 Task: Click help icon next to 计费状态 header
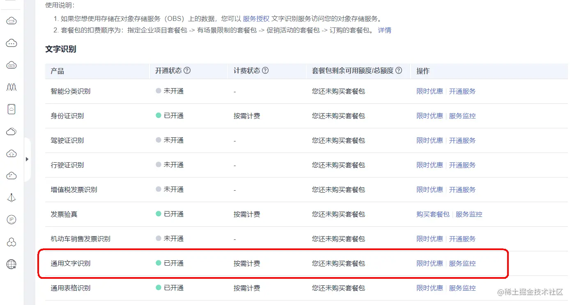(x=265, y=71)
